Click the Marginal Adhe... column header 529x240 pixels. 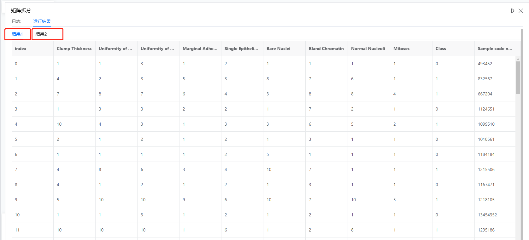pos(200,49)
